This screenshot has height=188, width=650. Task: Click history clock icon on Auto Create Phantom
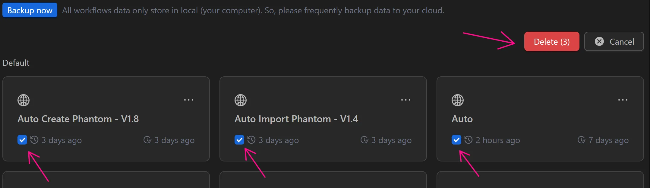(34, 140)
